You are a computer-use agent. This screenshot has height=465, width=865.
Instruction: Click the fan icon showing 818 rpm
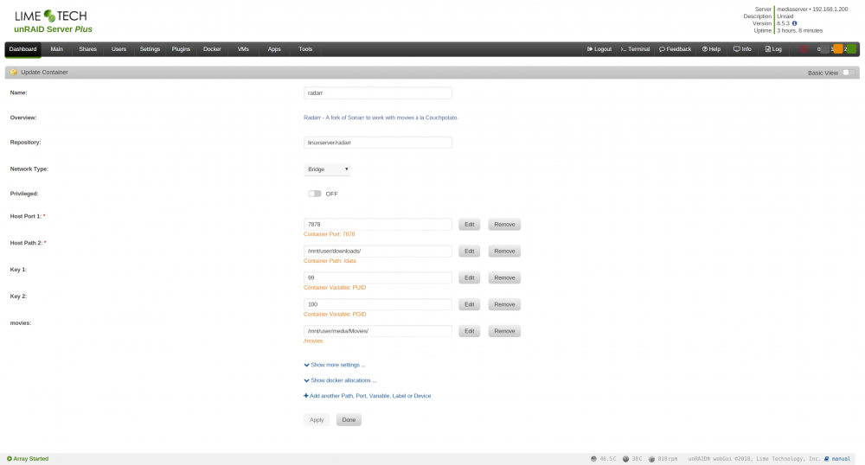point(651,458)
